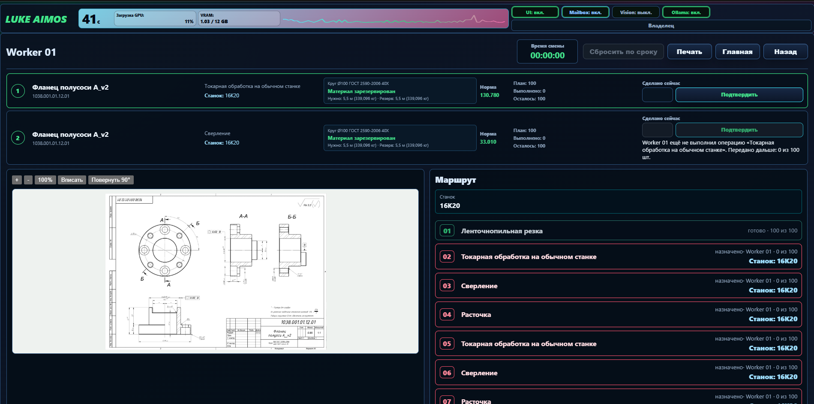Click Сделано сейчас field for turning operation
Image resolution: width=814 pixels, height=404 pixels.
pyautogui.click(x=657, y=95)
